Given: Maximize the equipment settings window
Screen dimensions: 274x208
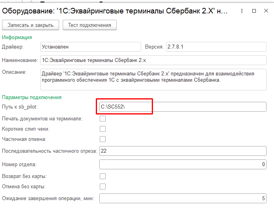Looking at the screenshot, I should point(254,11).
